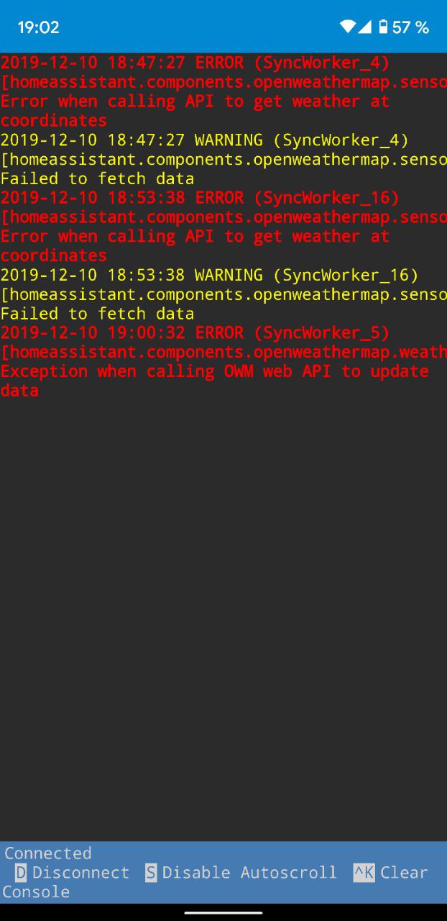Image resolution: width=447 pixels, height=921 pixels.
Task: Clear the console output
Action: [x=390, y=873]
